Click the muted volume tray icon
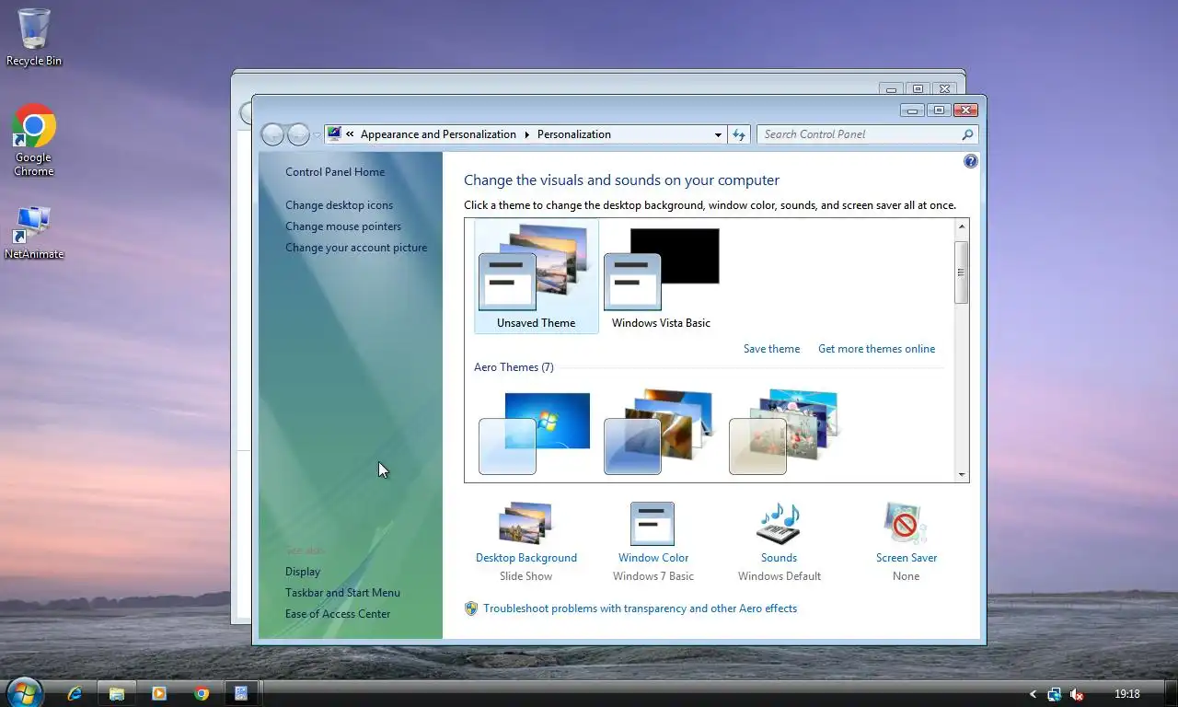Viewport: 1178px width, 707px height. coord(1076,694)
